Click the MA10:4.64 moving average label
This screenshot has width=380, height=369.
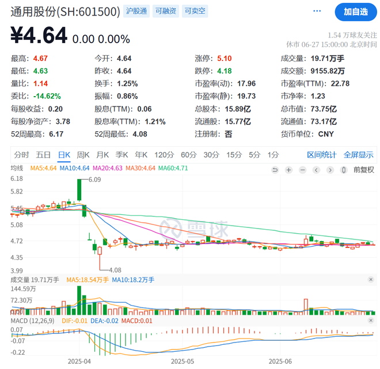[74, 168]
